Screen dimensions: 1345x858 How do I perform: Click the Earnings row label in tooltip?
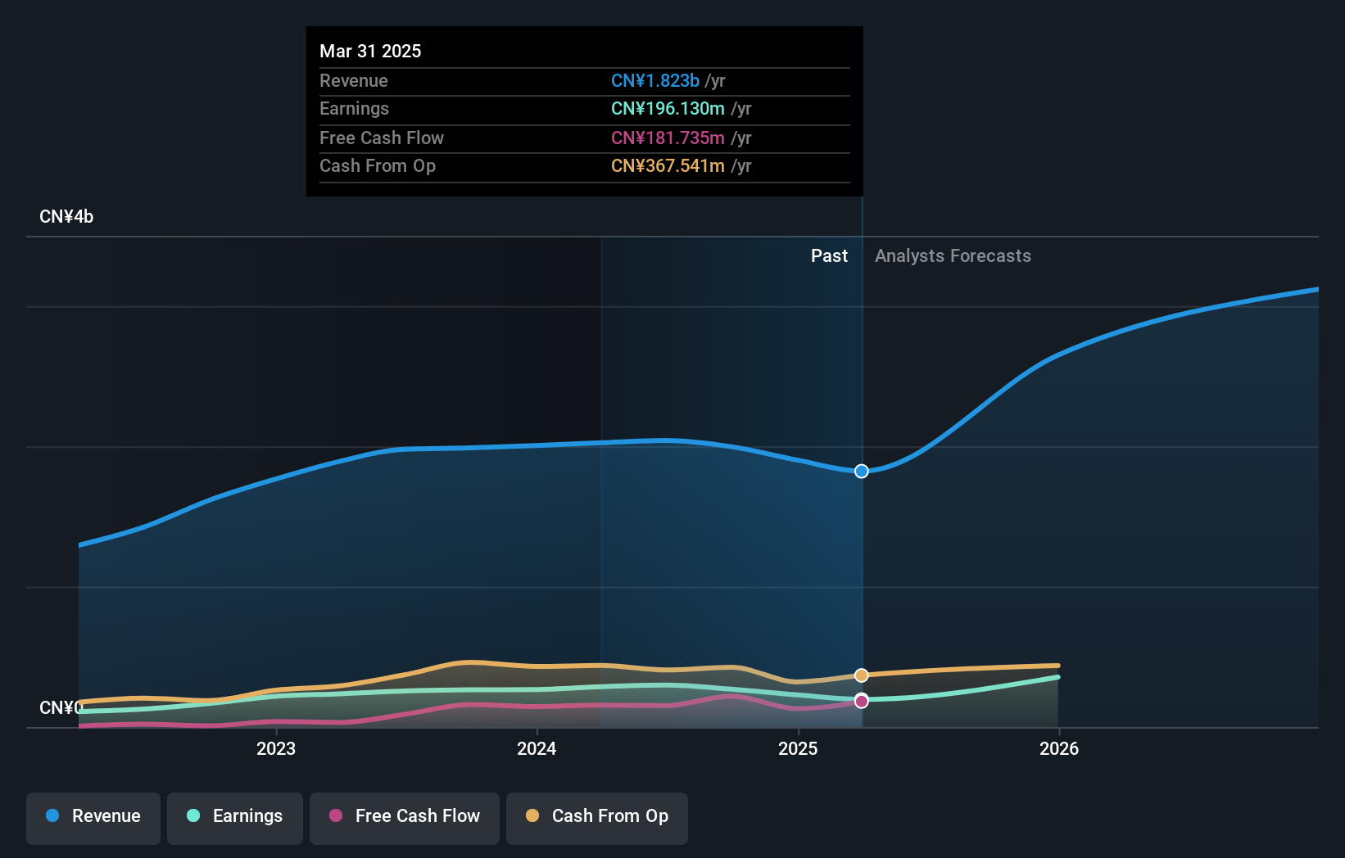(x=354, y=109)
